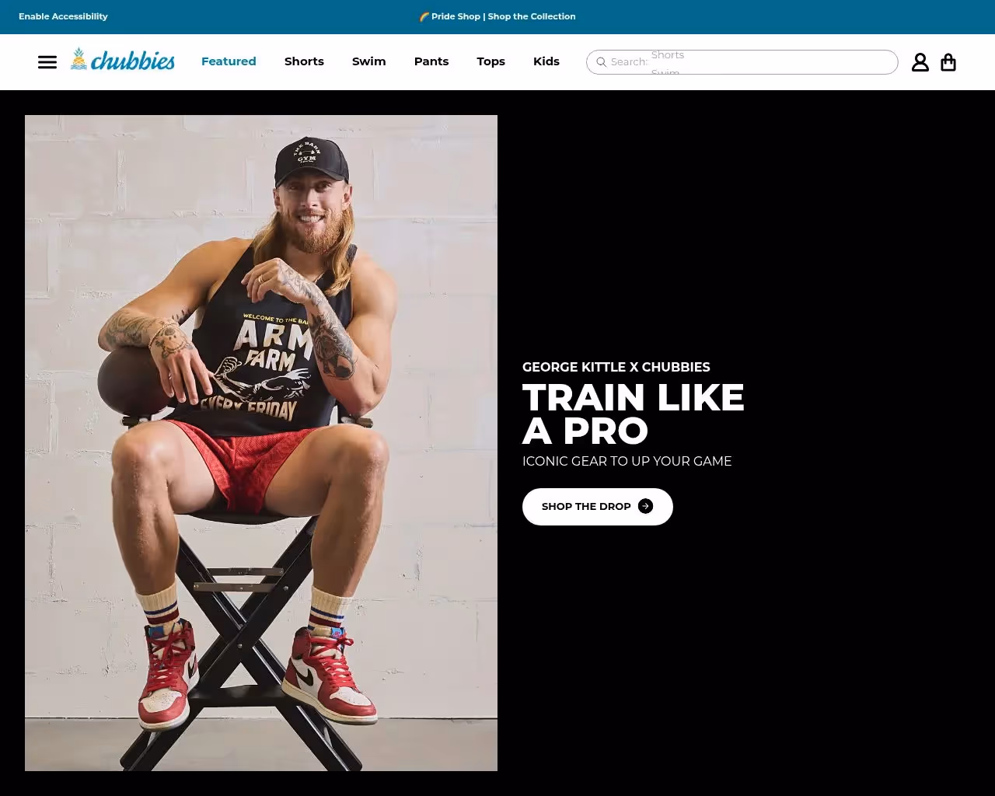Click the Shop The Drop button
The image size is (995, 796).
click(x=598, y=507)
